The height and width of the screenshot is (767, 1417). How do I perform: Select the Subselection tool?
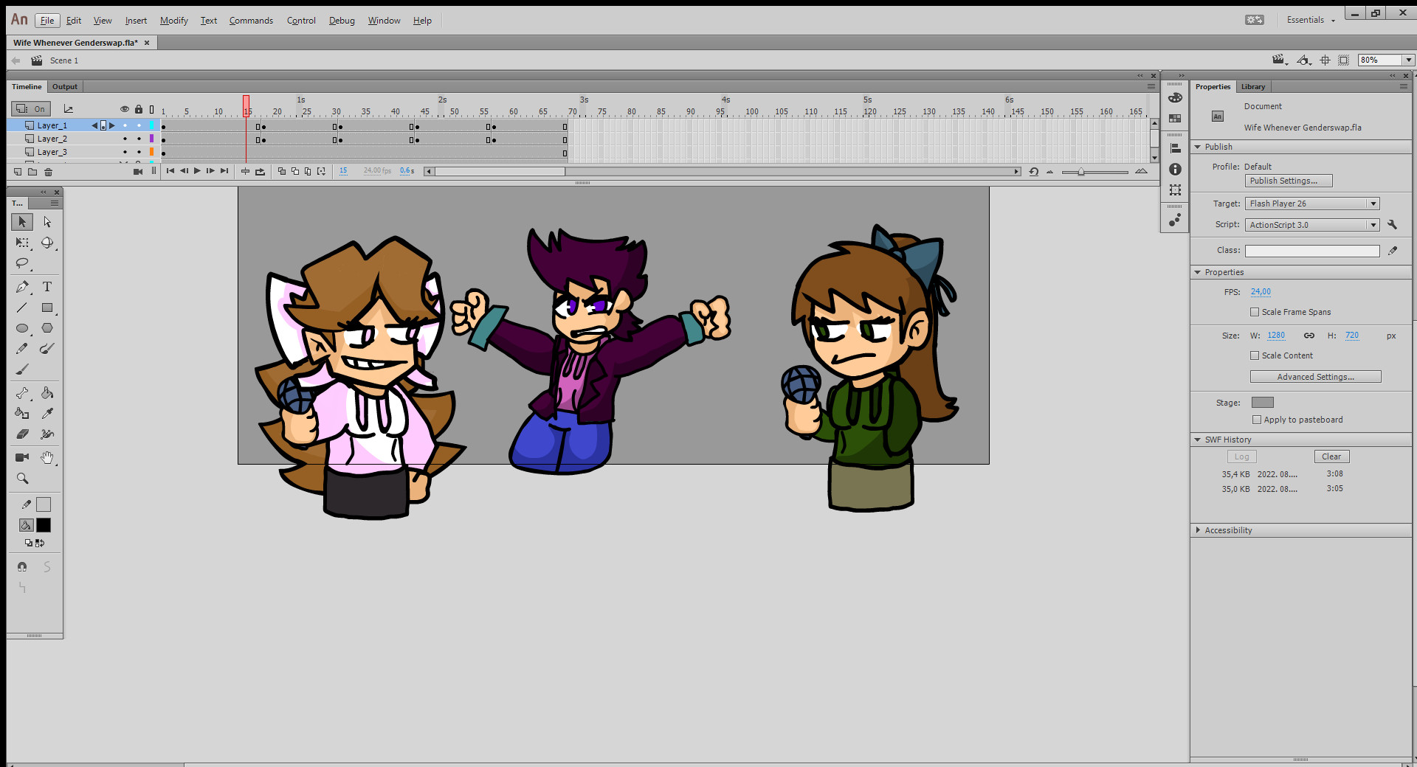[x=47, y=222]
